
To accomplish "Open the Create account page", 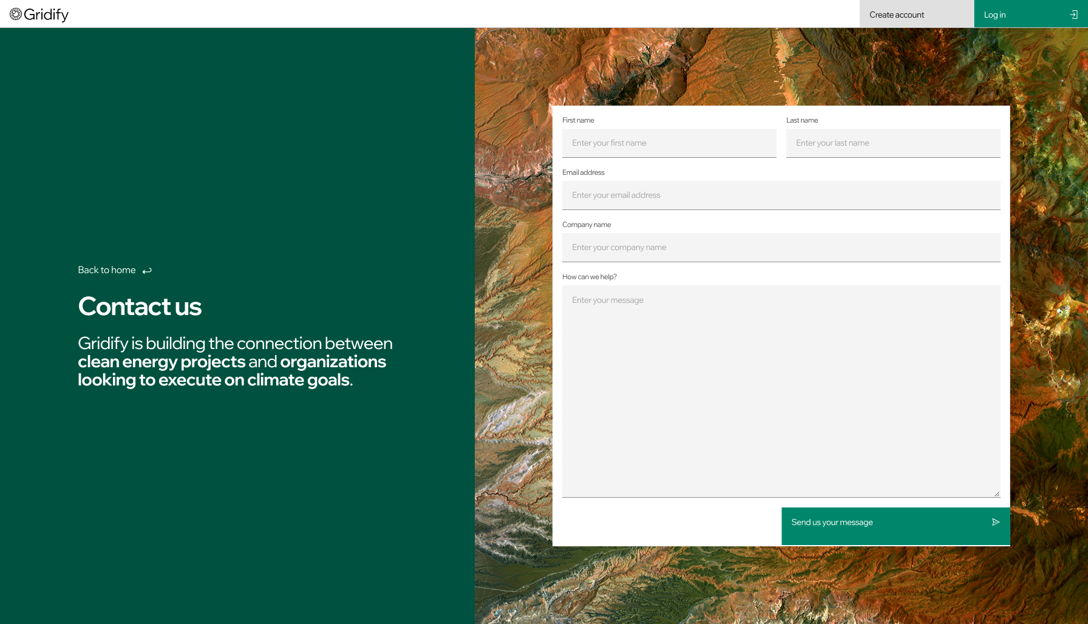I will (917, 14).
